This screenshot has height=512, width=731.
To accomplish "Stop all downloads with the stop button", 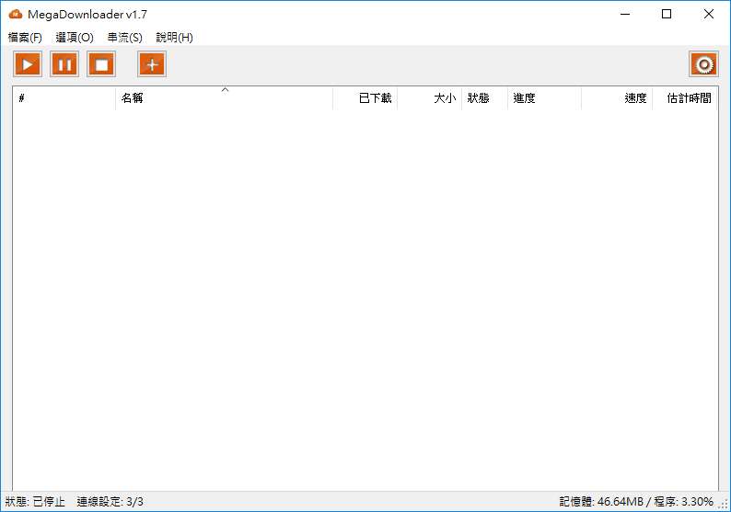I will pyautogui.click(x=101, y=64).
